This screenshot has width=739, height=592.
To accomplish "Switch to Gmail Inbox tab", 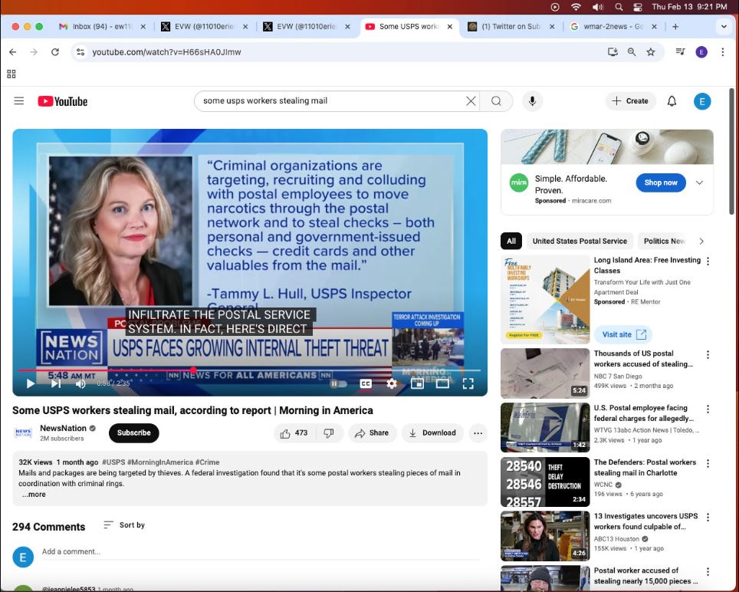I will (x=101, y=26).
